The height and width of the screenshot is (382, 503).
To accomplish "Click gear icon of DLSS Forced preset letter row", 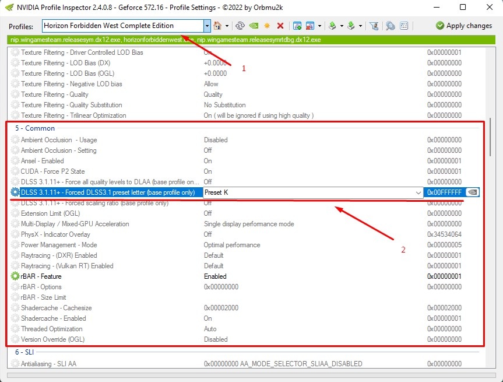I will point(15,192).
